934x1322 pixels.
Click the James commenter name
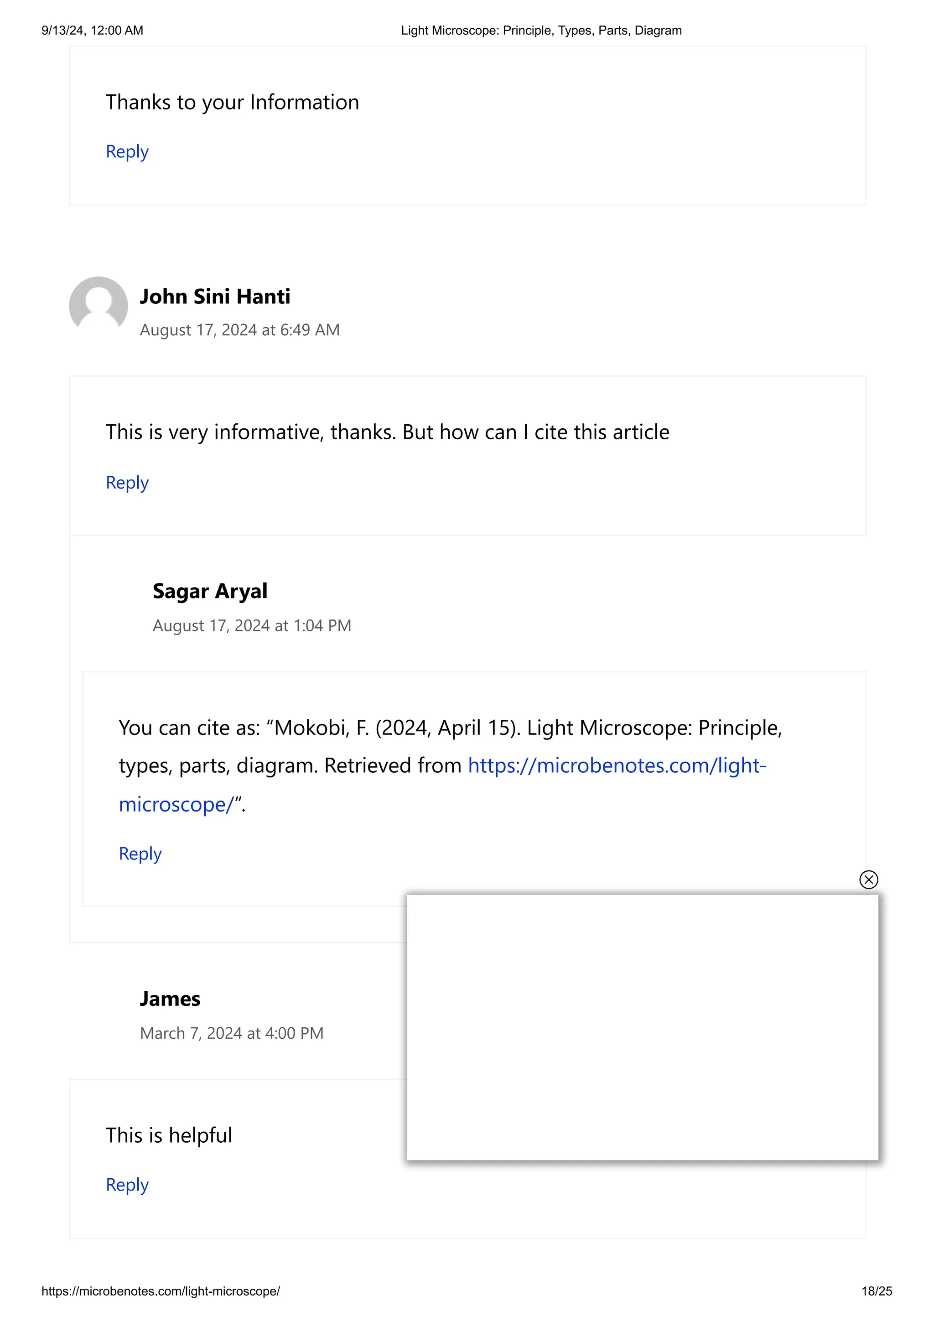170,999
